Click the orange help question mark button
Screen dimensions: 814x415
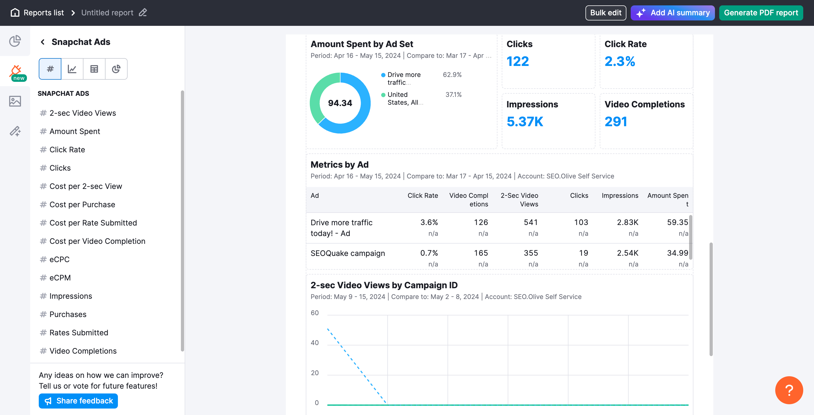[x=789, y=390]
